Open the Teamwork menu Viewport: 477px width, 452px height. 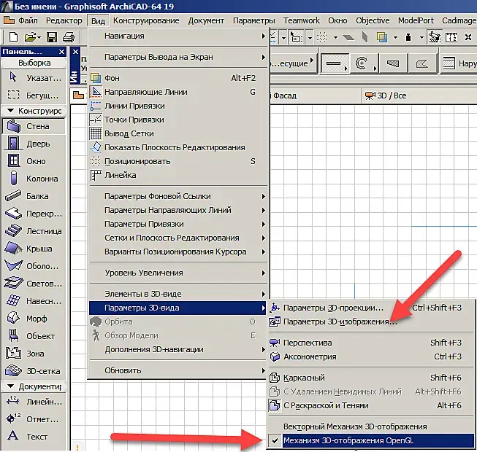coord(302,20)
